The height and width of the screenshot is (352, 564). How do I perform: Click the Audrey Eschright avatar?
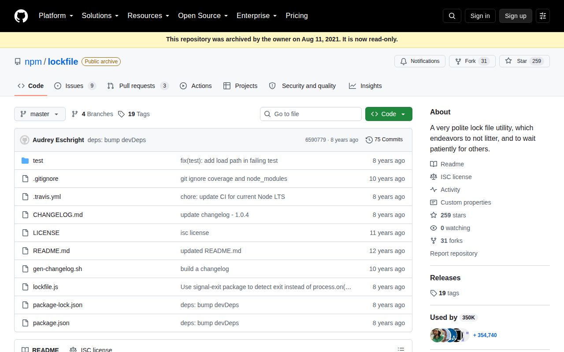(x=25, y=140)
